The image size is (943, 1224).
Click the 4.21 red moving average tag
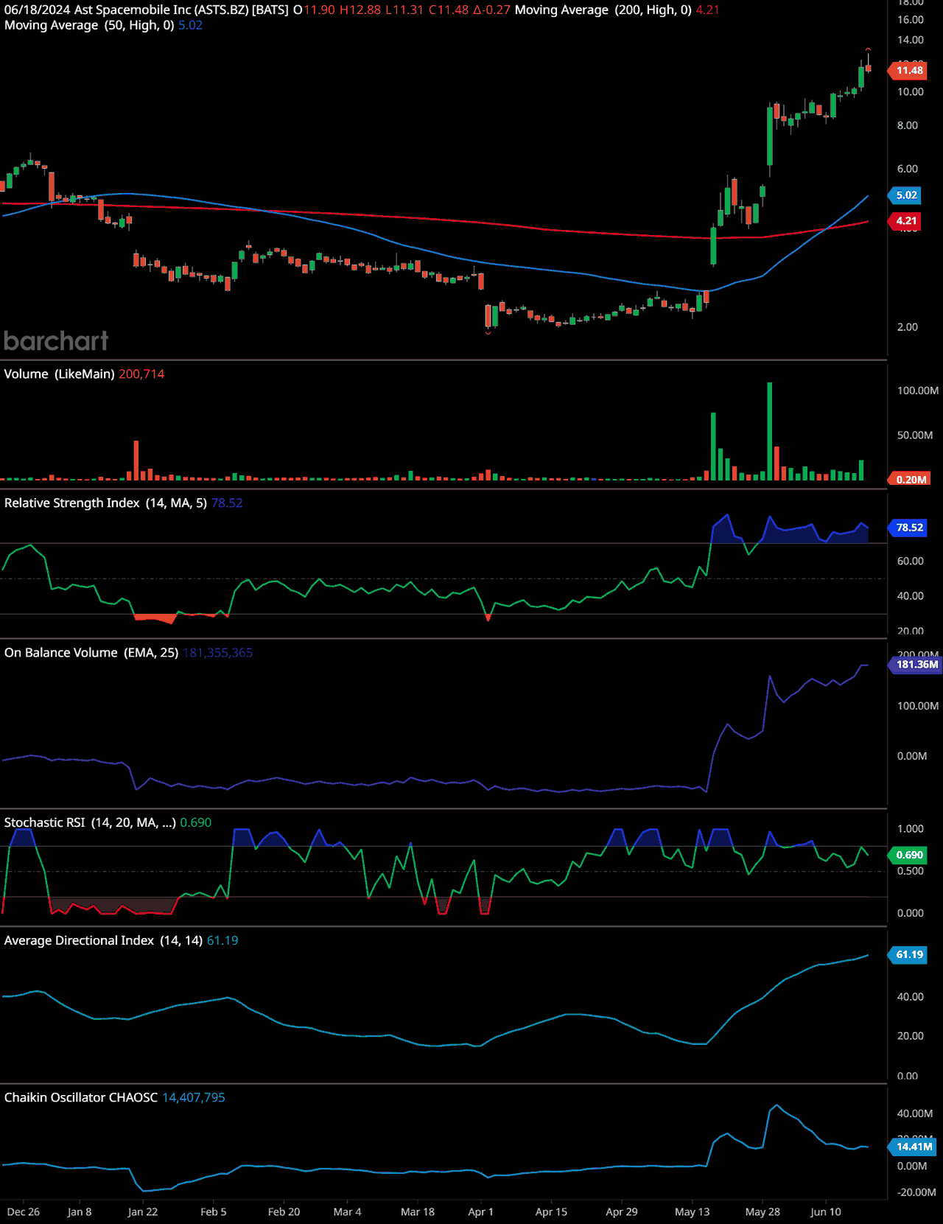[x=906, y=220]
